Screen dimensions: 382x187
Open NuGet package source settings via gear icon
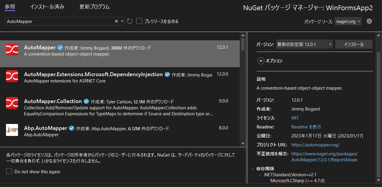point(369,21)
